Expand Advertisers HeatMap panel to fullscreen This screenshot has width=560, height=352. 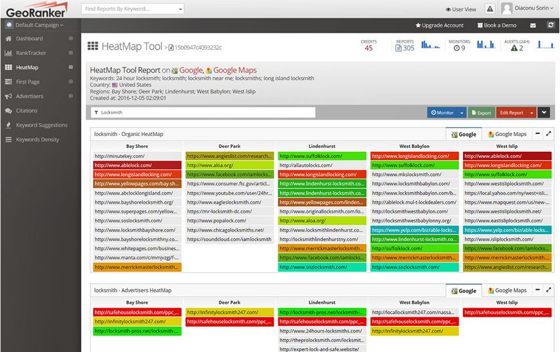549,290
